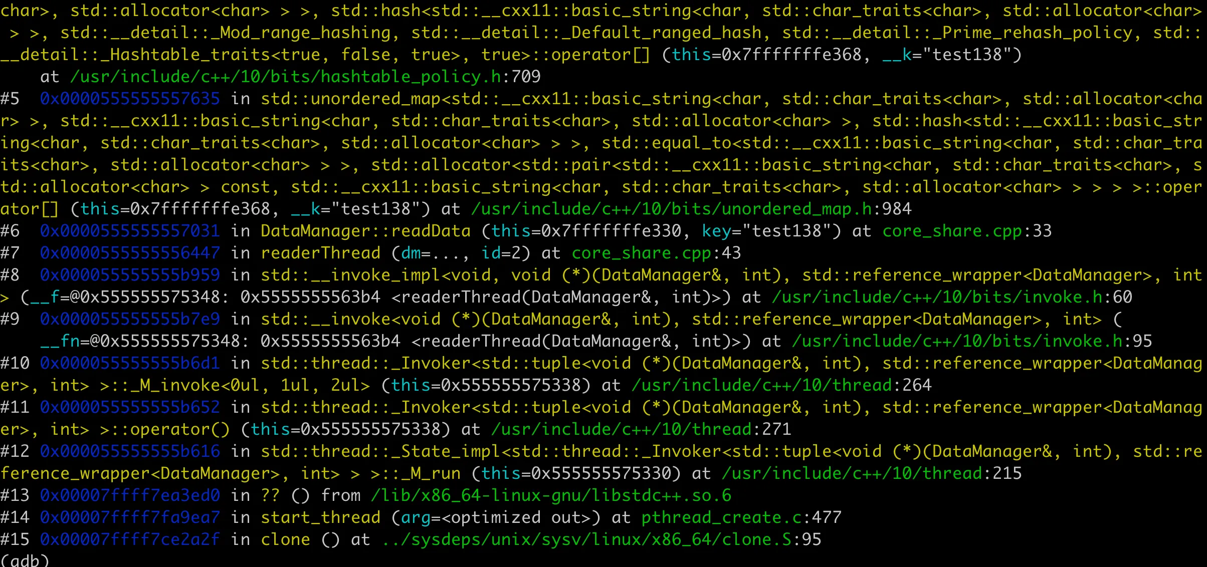
Task: Click frame #5 address 0x0000555555557635
Action: tap(130, 99)
